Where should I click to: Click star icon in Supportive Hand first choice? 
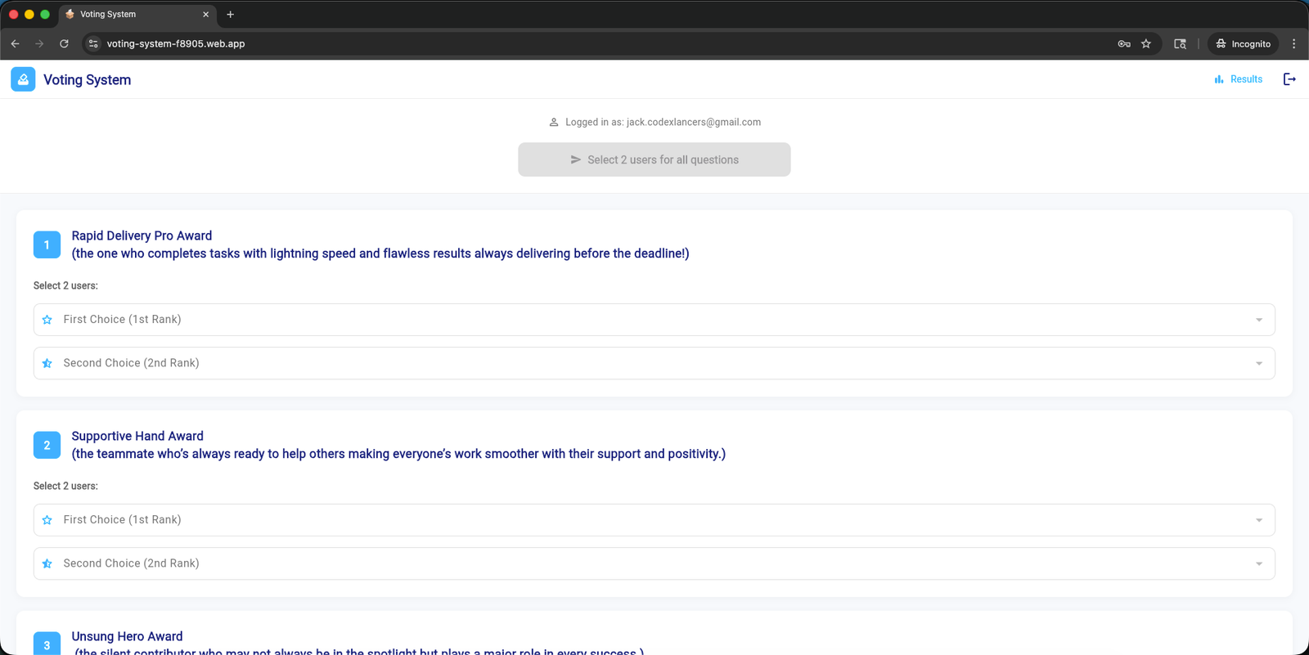coord(47,520)
